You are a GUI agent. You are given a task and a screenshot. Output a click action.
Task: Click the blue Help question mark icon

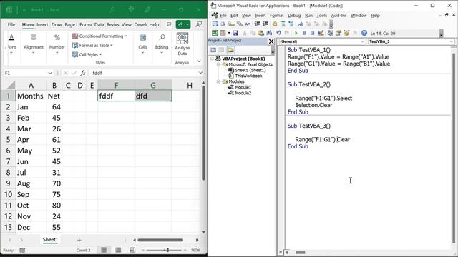click(x=364, y=33)
